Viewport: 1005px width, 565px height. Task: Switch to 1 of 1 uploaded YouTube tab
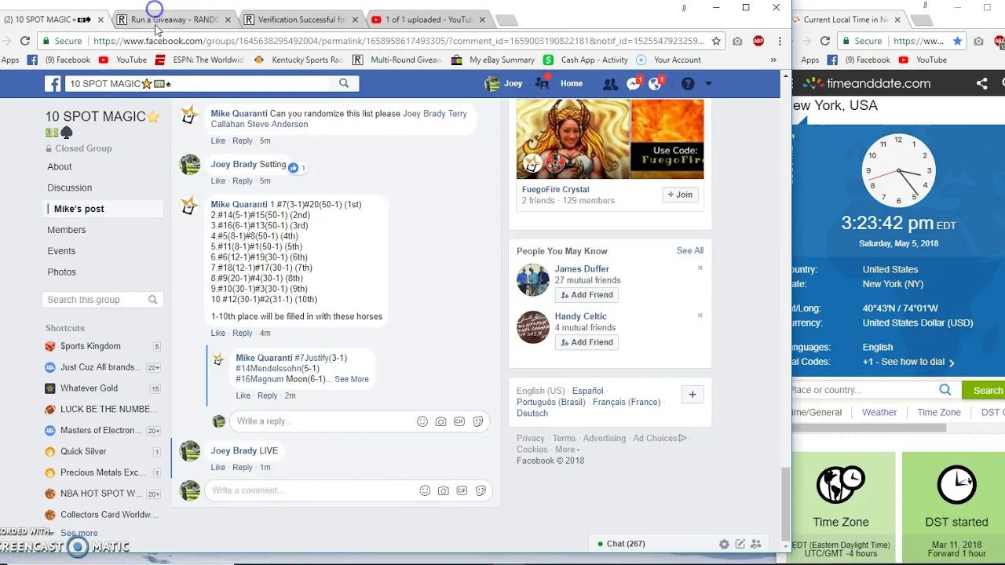point(429,20)
